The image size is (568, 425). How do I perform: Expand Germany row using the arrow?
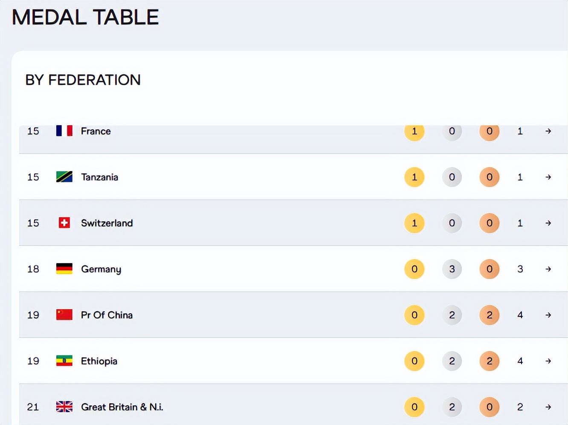548,269
